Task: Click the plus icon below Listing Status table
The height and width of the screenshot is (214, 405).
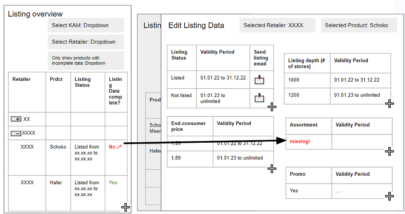Action: [x=272, y=107]
